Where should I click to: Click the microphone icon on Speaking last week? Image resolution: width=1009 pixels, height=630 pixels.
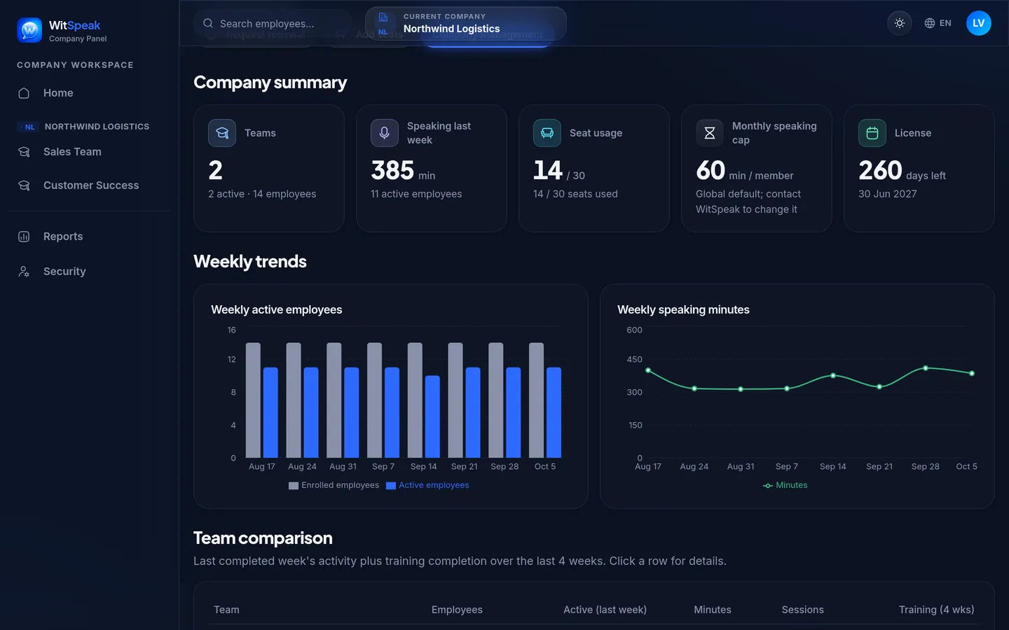point(385,133)
